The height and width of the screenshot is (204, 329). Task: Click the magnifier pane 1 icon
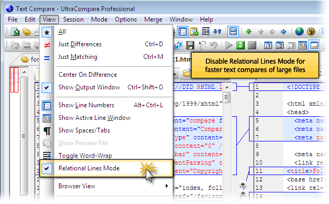click(268, 45)
